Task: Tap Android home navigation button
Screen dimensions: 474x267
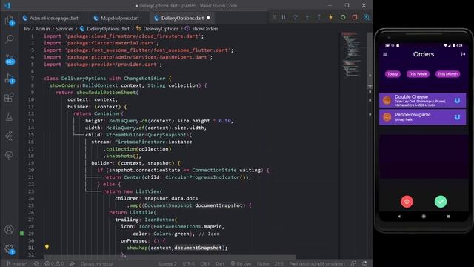Action: [424, 217]
